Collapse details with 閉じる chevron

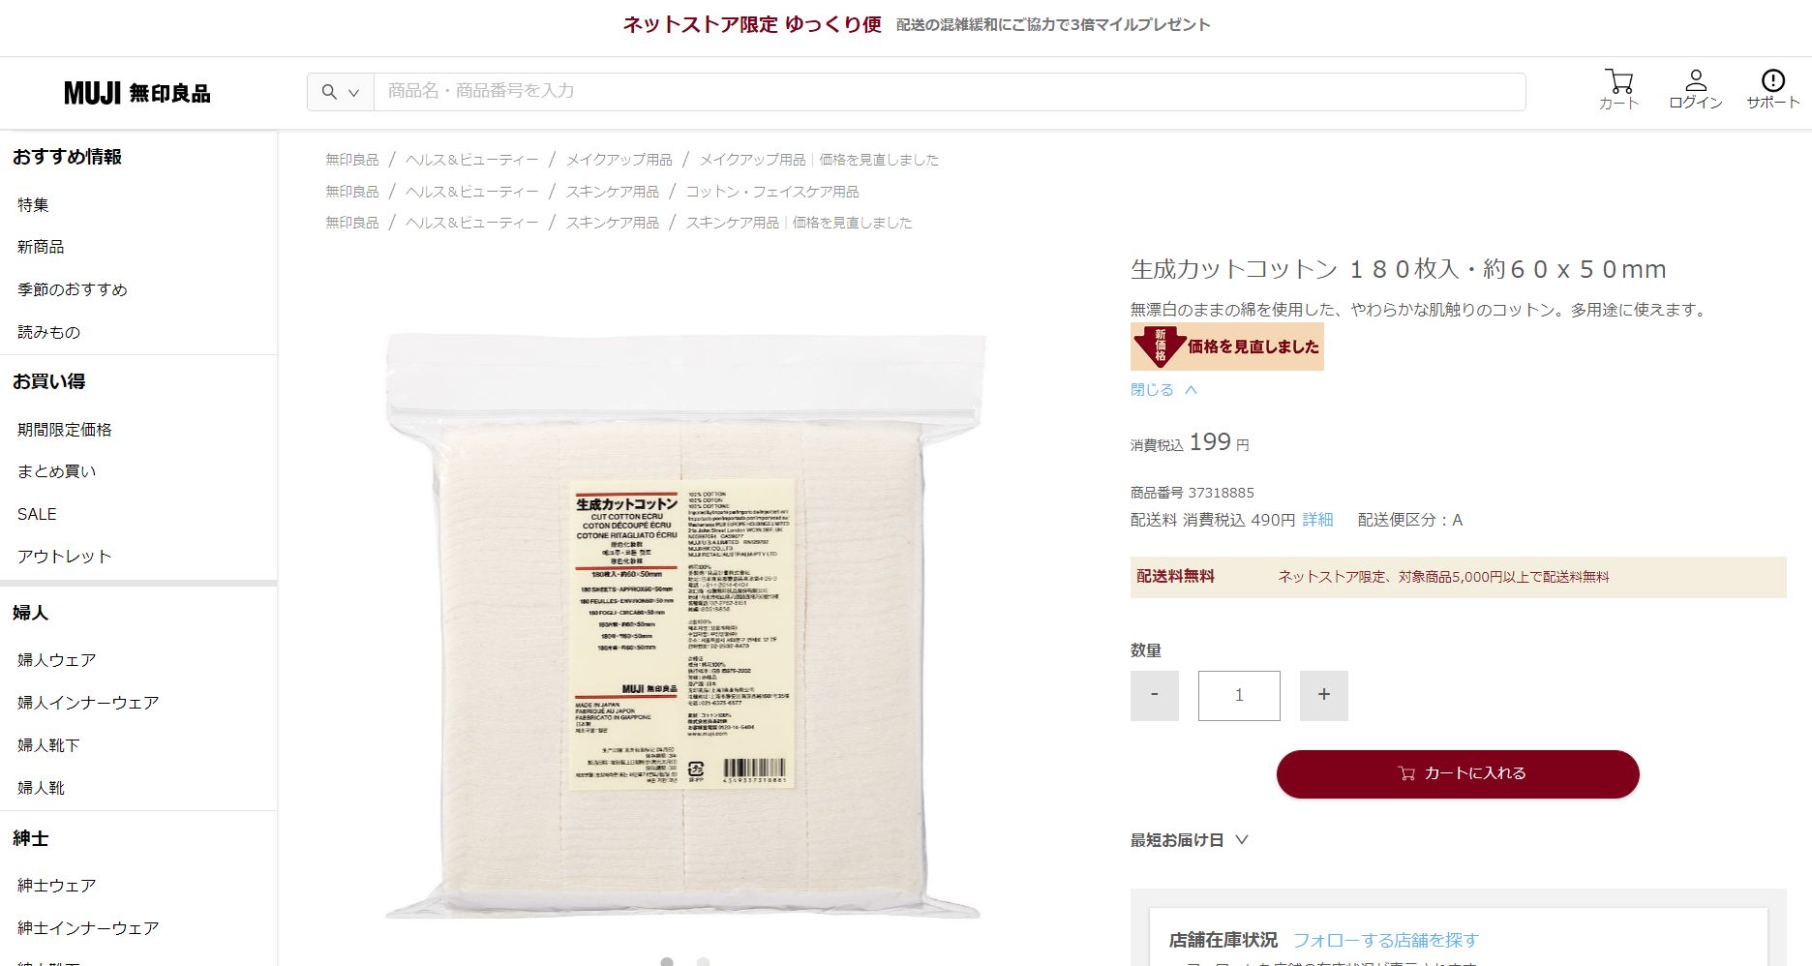click(1164, 389)
